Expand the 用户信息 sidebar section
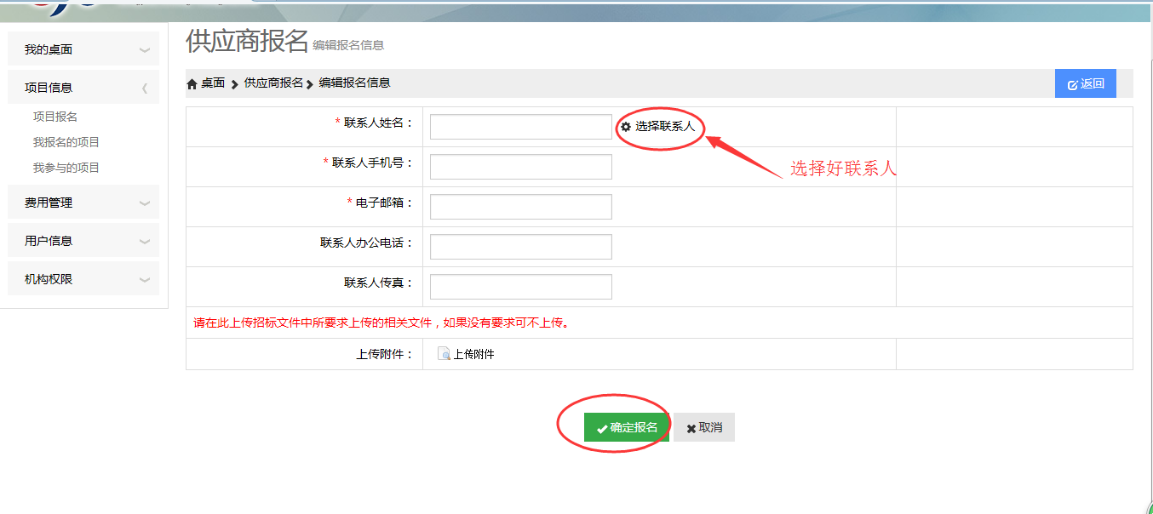The height and width of the screenshot is (514, 1153). click(x=145, y=242)
